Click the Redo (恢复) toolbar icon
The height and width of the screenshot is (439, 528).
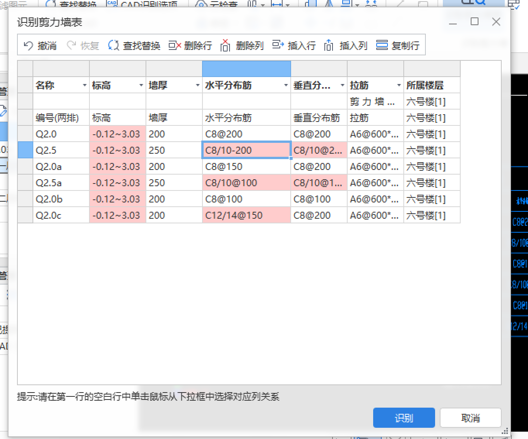tap(71, 46)
